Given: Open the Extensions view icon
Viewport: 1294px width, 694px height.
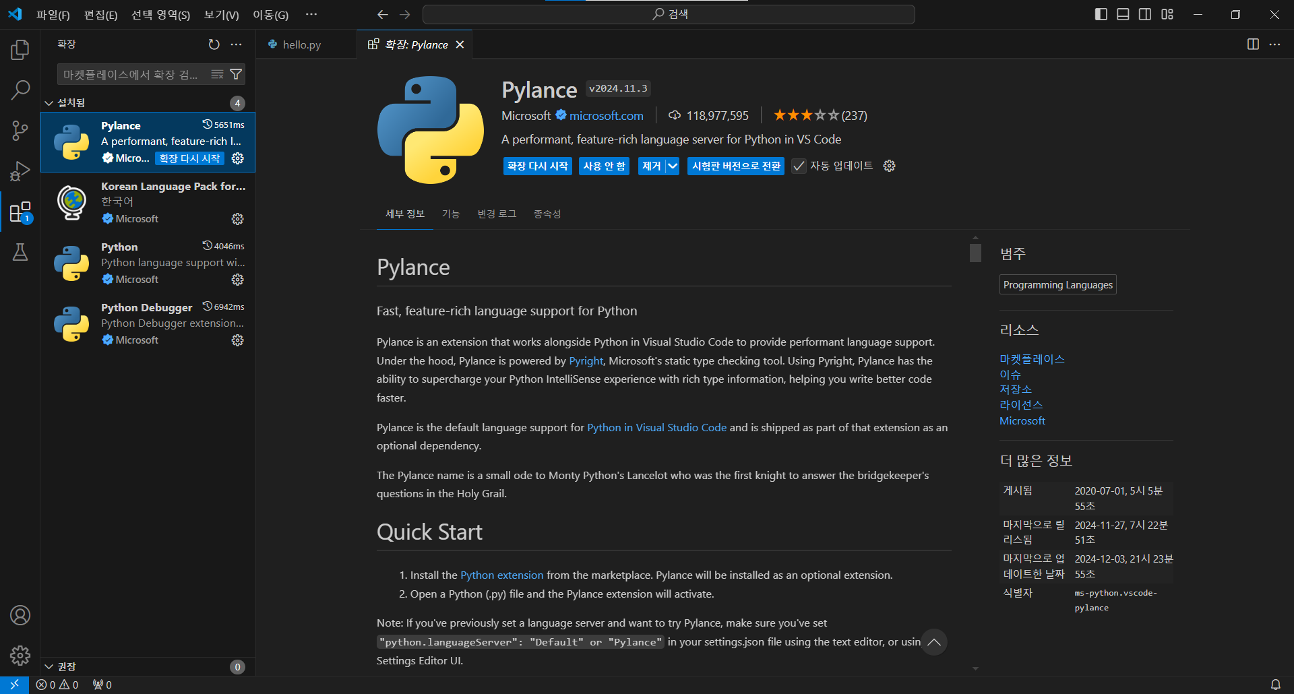Looking at the screenshot, I should [x=20, y=212].
